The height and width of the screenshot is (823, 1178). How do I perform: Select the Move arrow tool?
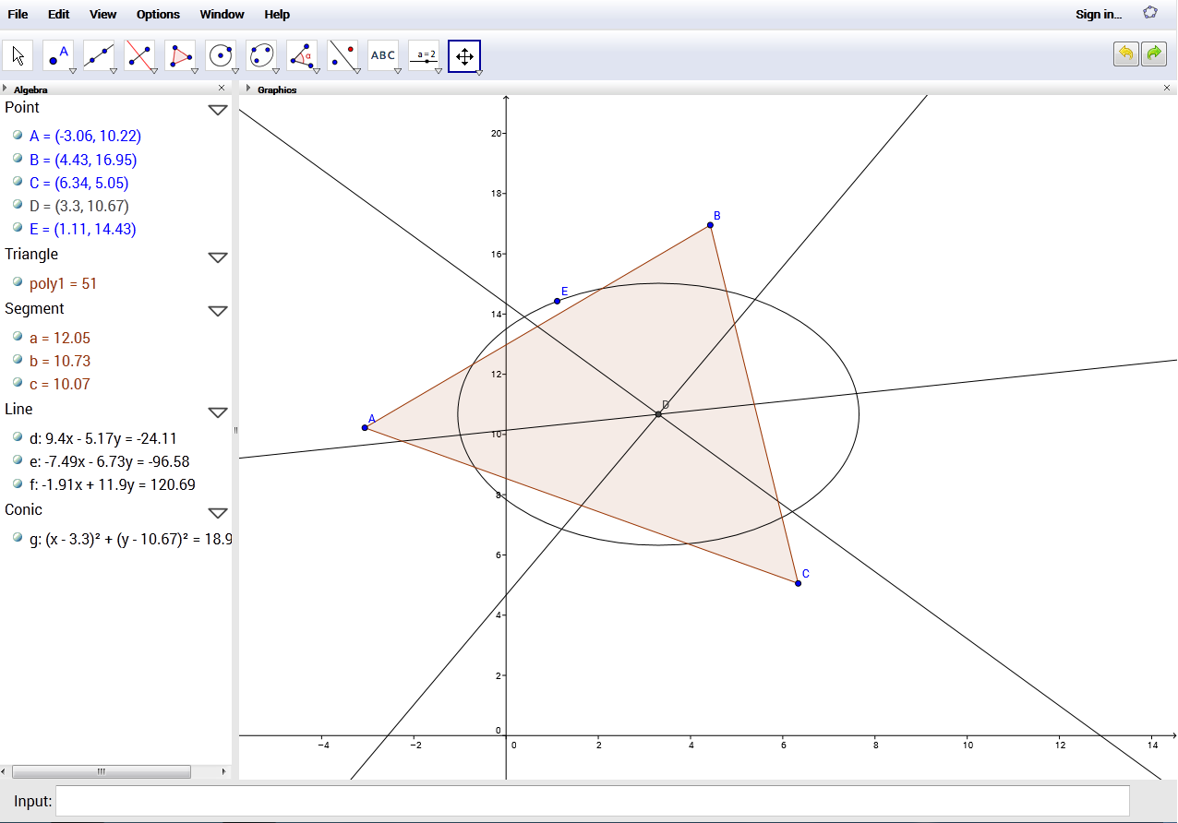click(17, 54)
